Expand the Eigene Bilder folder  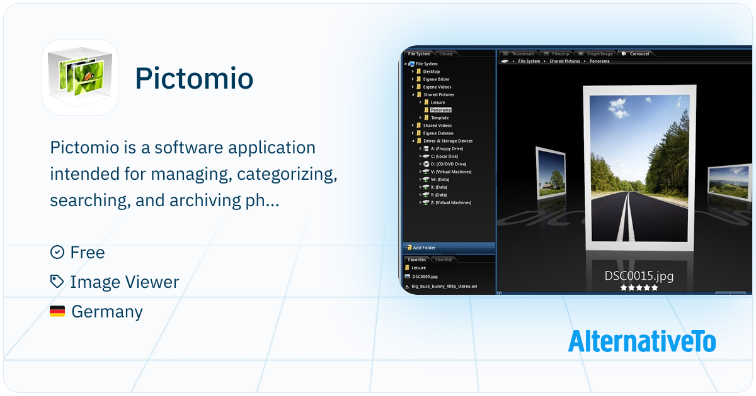click(x=413, y=79)
